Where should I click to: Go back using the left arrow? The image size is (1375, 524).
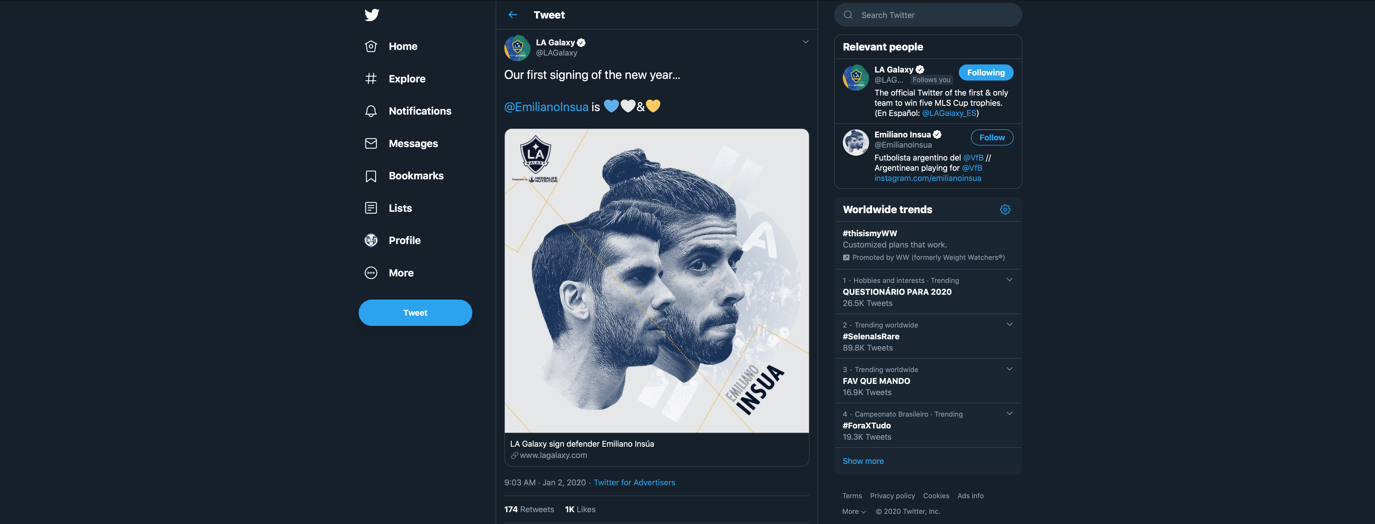tap(513, 15)
